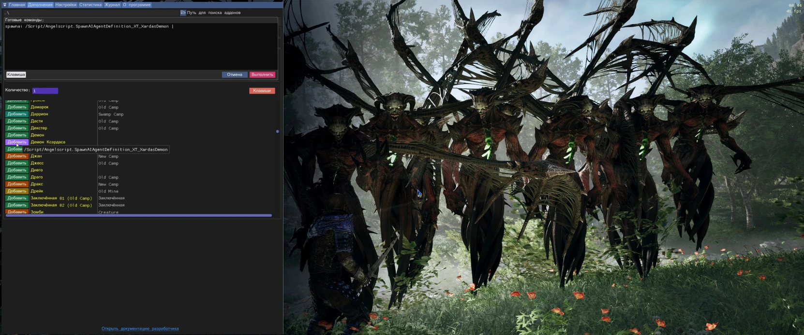The height and width of the screenshot is (335, 804).
Task: Click Добавить next to Демон Ксардаса
Action: [x=17, y=142]
